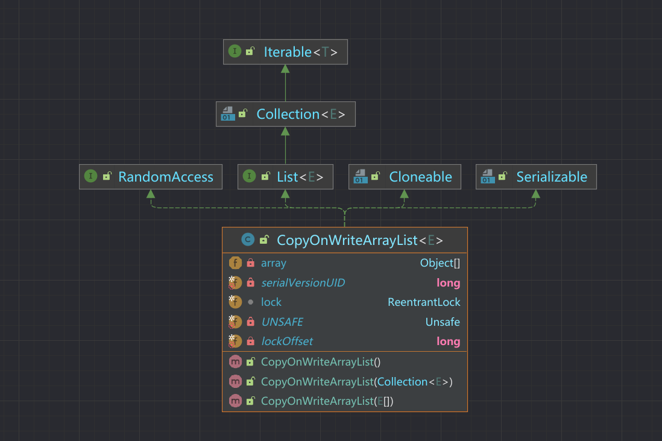
Task: Select the Iterable<T> node label
Action: (x=301, y=52)
